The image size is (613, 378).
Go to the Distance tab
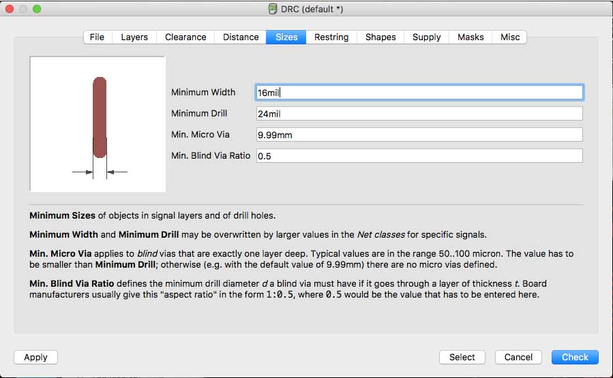pos(241,37)
